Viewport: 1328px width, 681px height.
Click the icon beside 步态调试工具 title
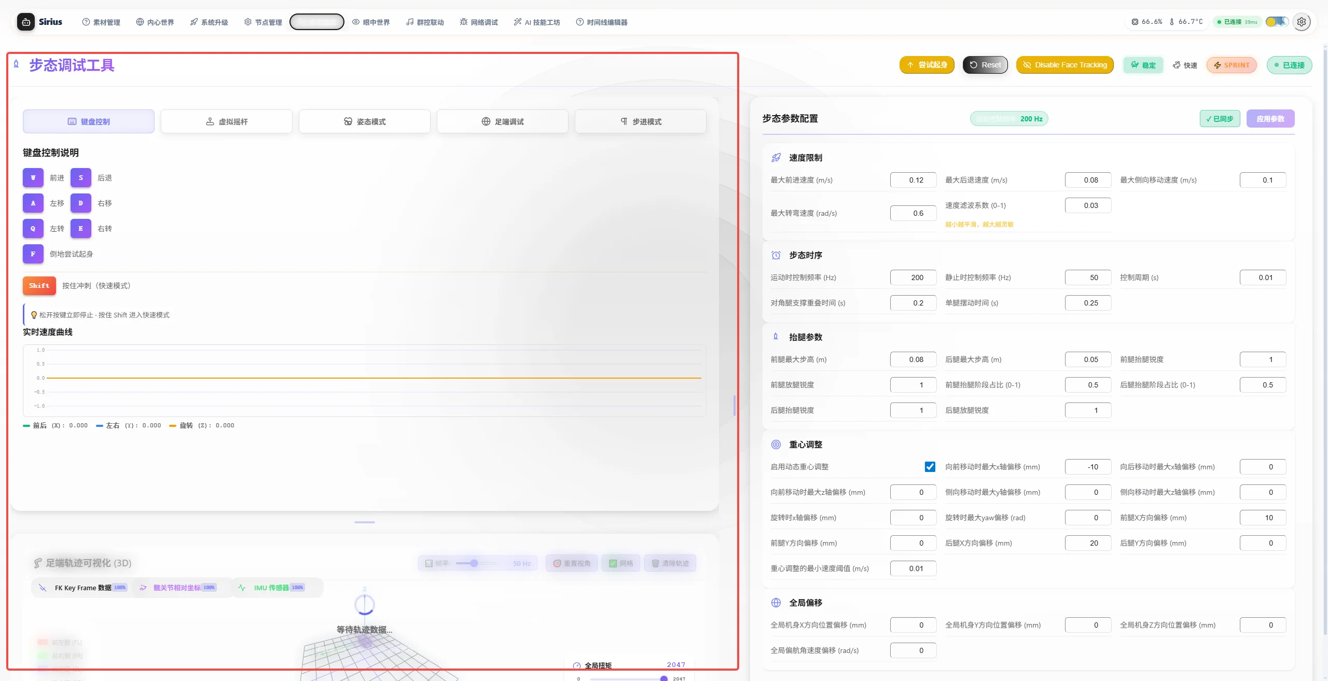click(x=17, y=64)
